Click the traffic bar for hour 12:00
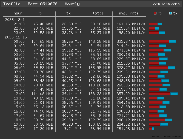This screenshot has height=139, width=183. click(163, 94)
